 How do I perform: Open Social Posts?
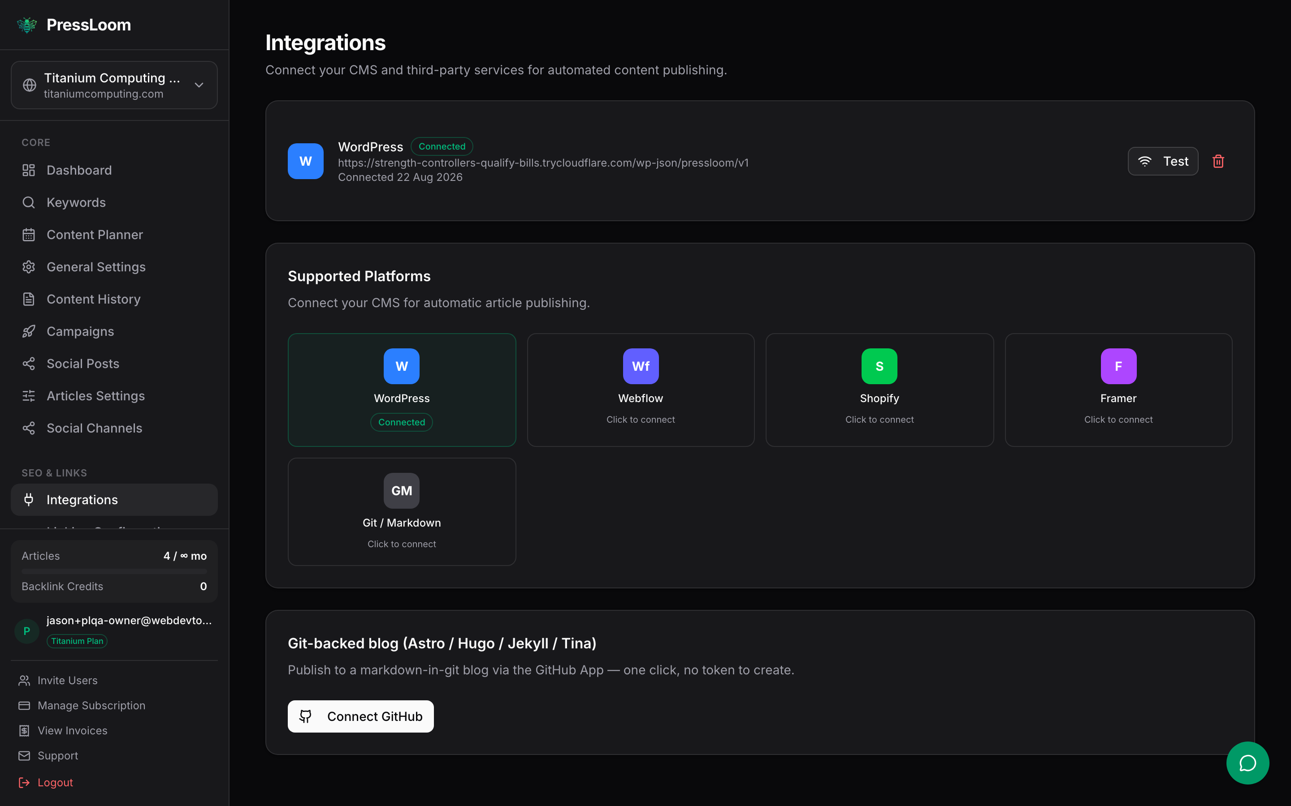pos(114,364)
